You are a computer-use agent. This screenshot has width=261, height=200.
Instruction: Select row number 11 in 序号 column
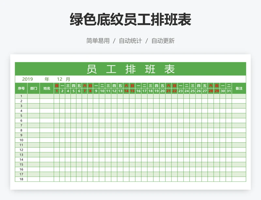click(x=21, y=145)
